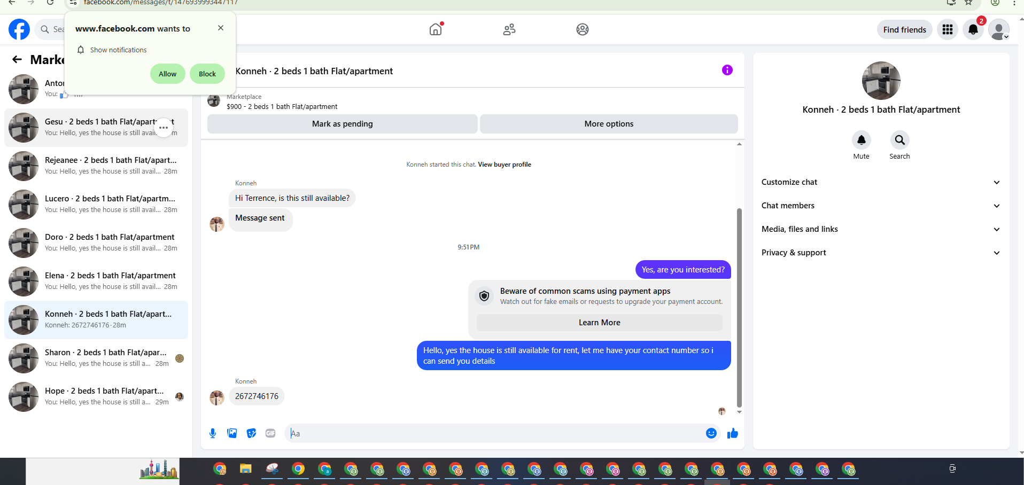Viewport: 1024px width, 485px height.
Task: Open the three-dot options on Gesu chat
Action: tap(164, 128)
